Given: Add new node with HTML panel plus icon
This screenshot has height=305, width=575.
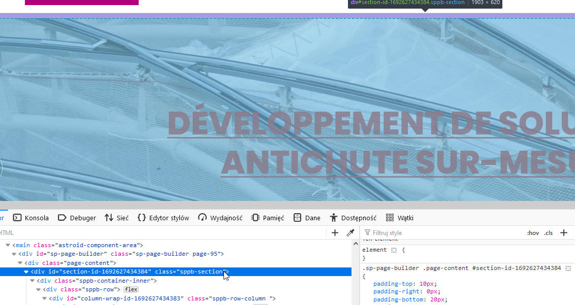Looking at the screenshot, I should click(335, 232).
